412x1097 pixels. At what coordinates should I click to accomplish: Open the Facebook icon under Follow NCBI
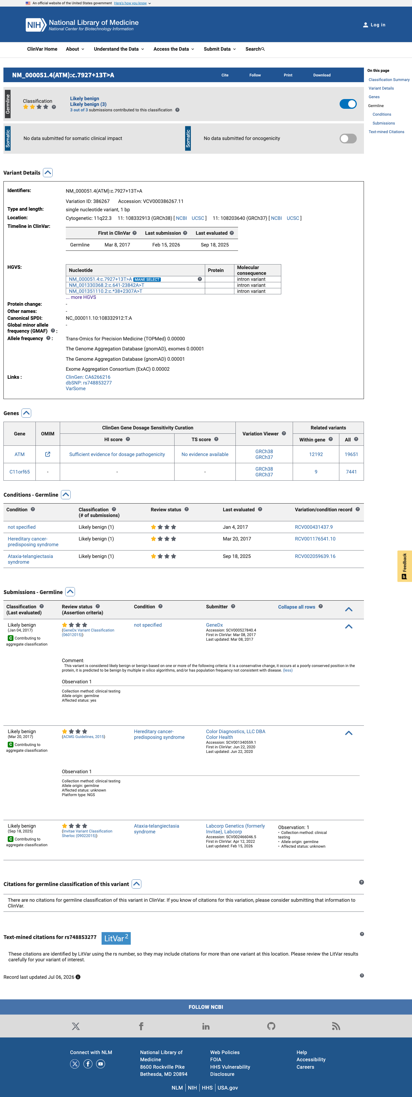[141, 1026]
